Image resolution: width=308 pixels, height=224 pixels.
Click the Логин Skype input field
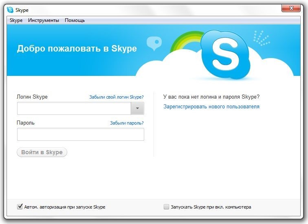(74, 108)
